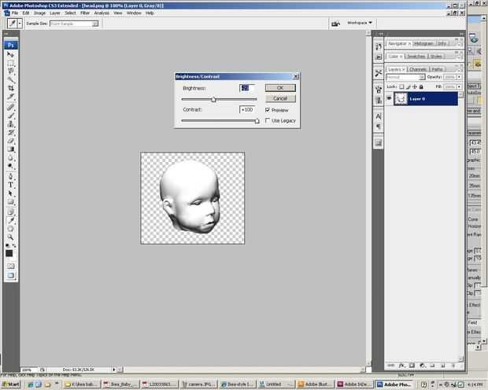Select the History Brush tool
The width and height of the screenshot is (488, 390).
(10, 132)
